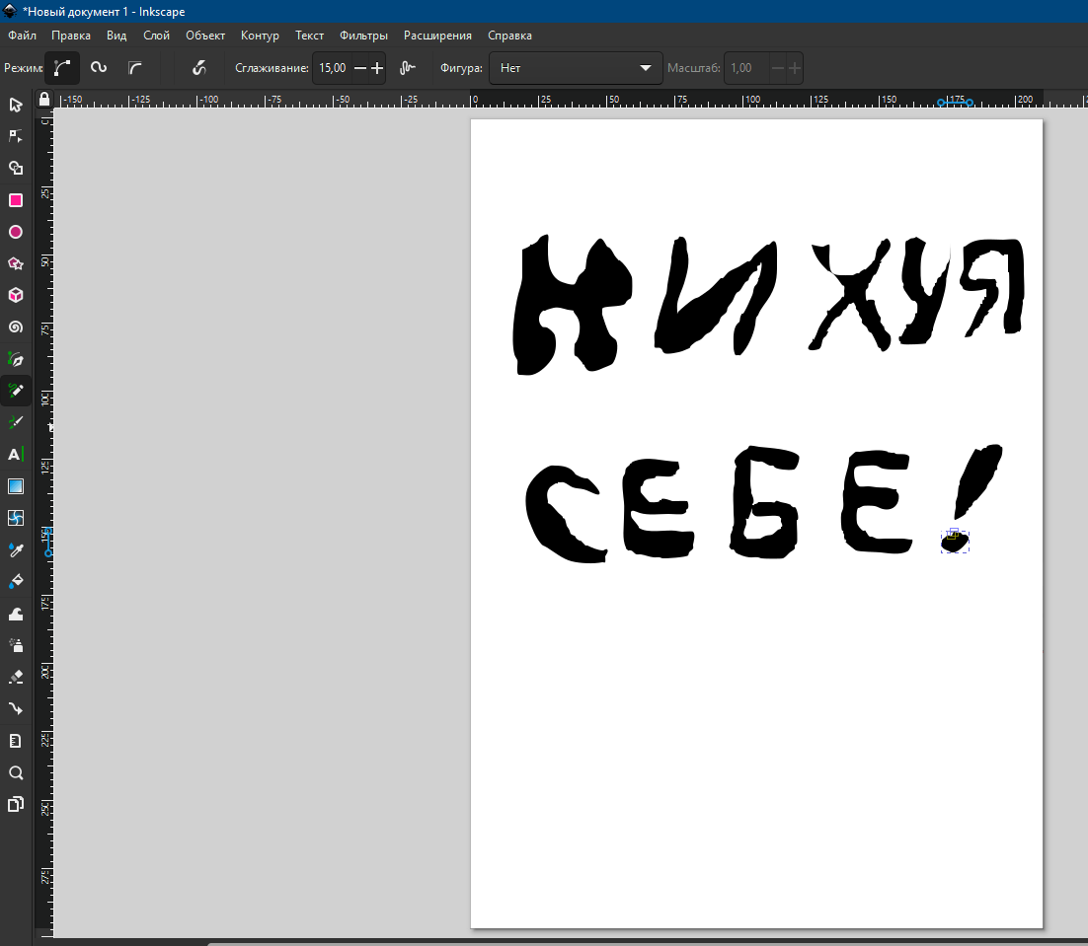The image size is (1088, 946).
Task: Open the Фильтры menu
Action: tap(363, 36)
